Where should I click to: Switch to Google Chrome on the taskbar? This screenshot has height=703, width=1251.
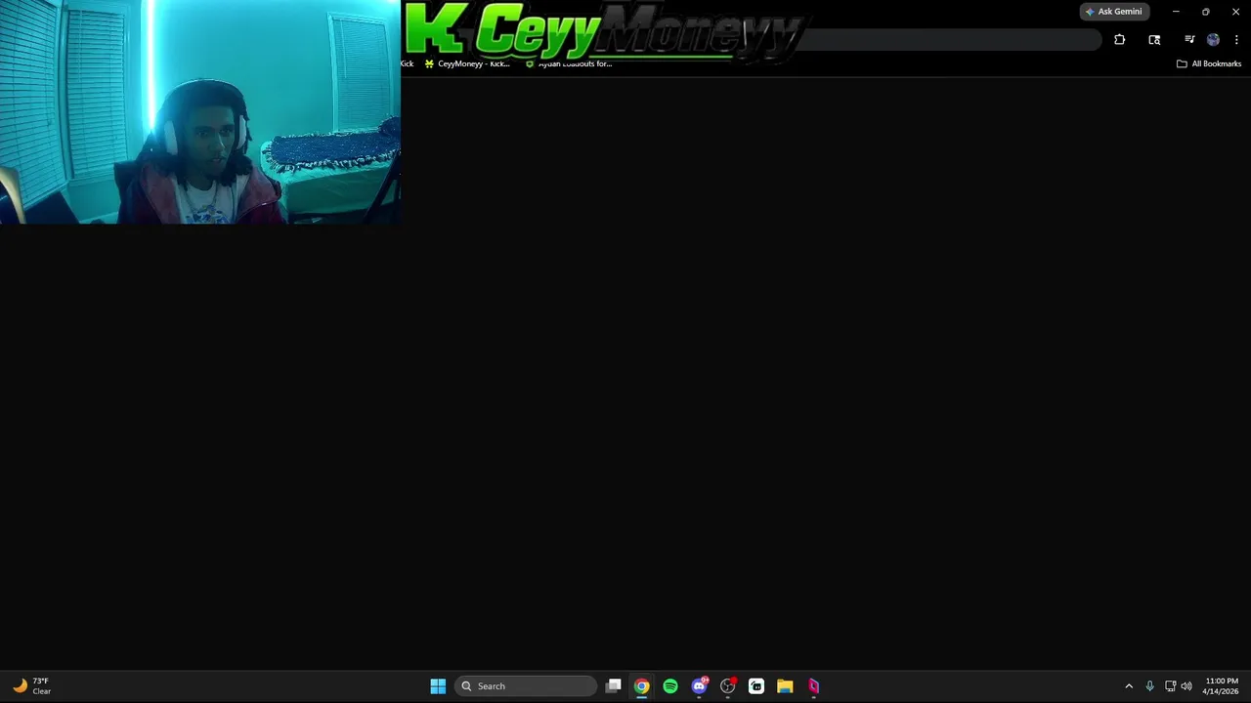pos(641,686)
